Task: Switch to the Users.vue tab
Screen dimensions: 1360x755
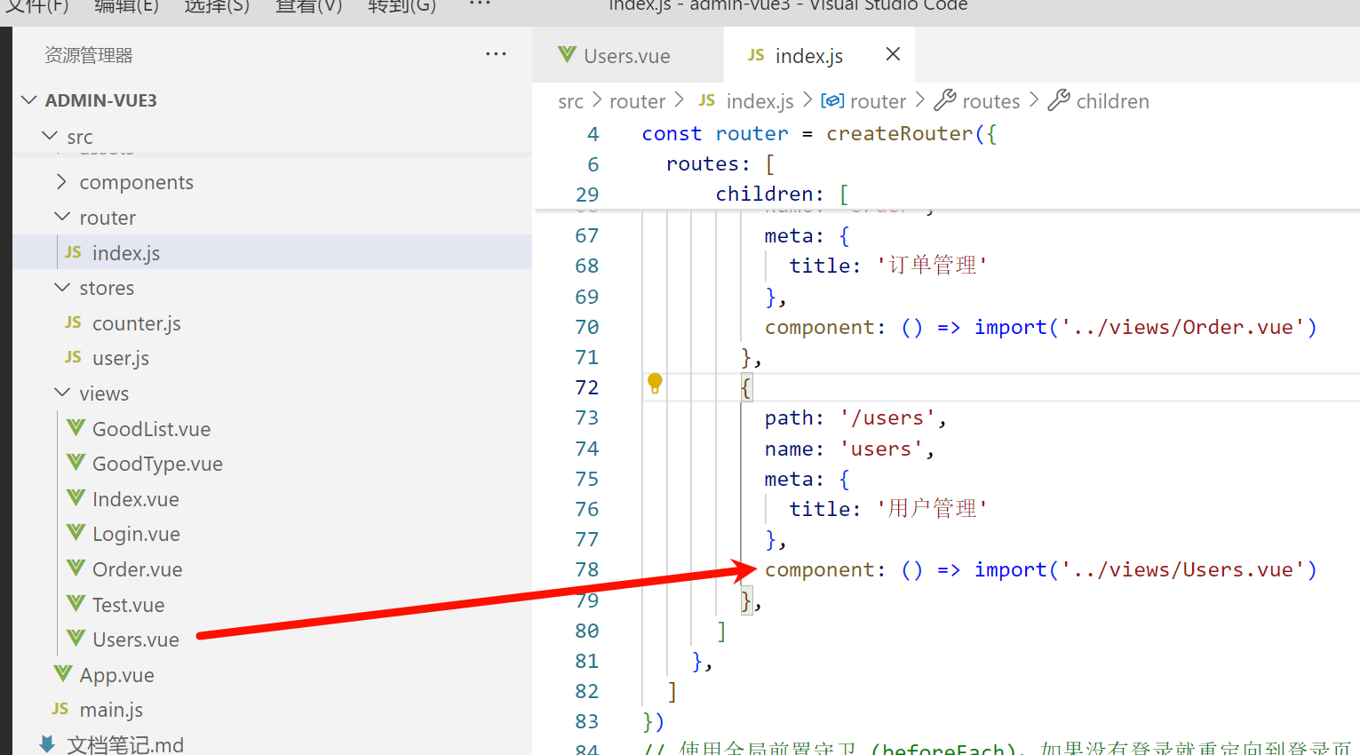Action: coord(627,56)
